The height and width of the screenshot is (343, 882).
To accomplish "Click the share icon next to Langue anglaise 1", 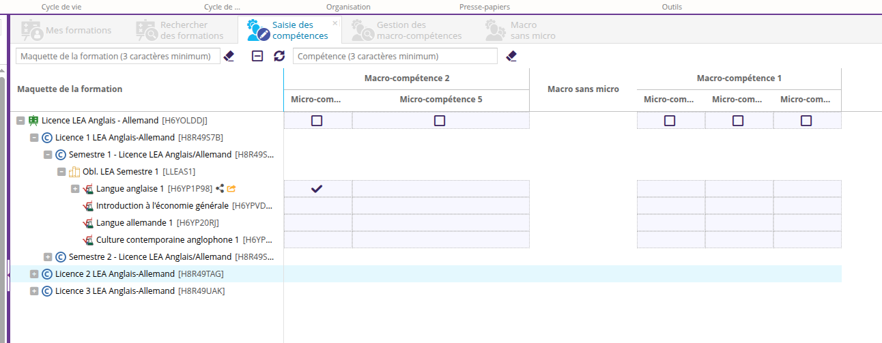I will coord(220,189).
